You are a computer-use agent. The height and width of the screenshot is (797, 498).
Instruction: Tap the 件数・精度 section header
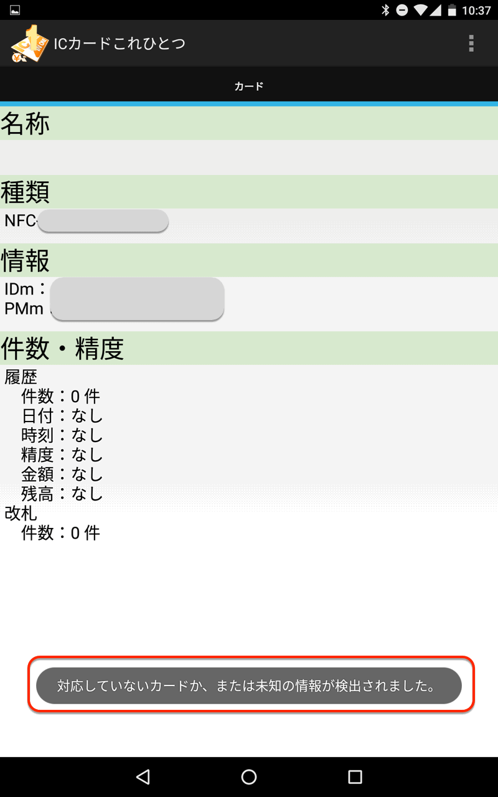pyautogui.click(x=62, y=349)
